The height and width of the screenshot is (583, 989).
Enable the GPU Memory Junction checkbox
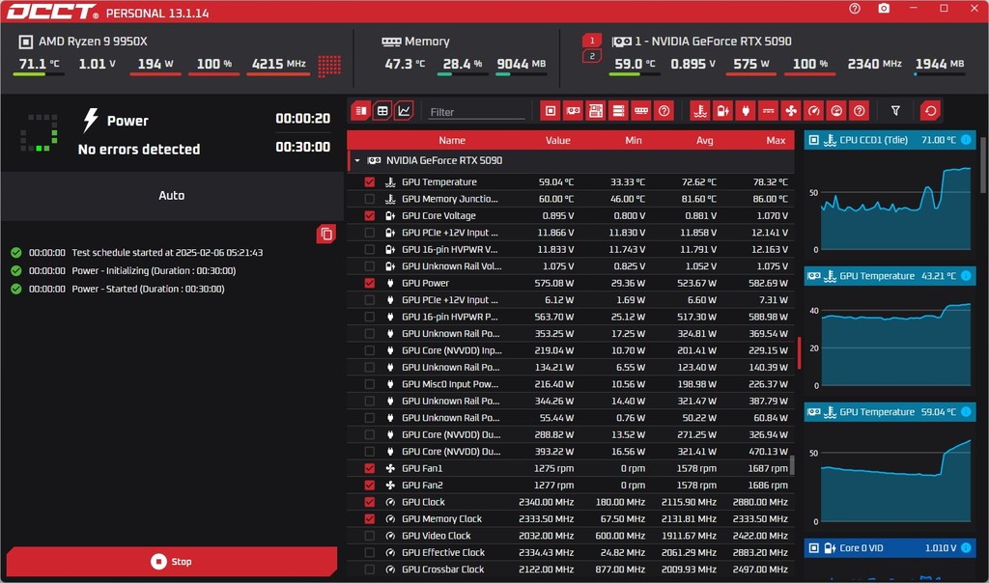click(x=370, y=199)
